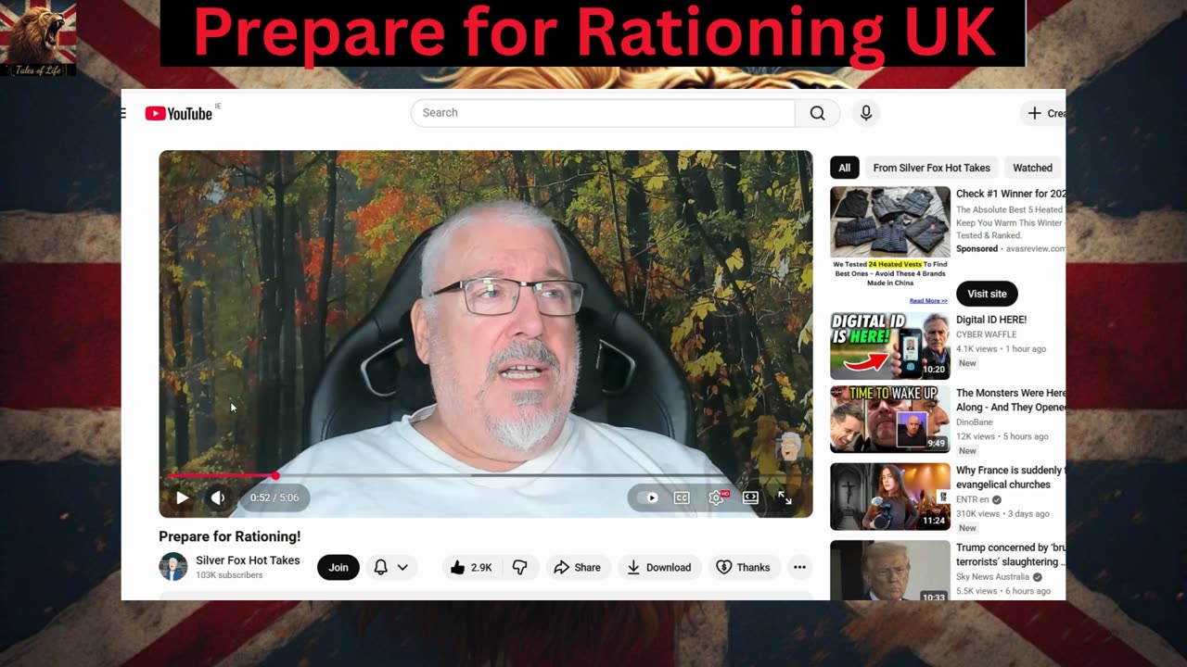Click the 103K subscribers text
The image size is (1187, 667).
click(x=229, y=575)
